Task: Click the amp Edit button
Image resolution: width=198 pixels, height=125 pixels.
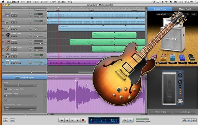Action: (194, 14)
